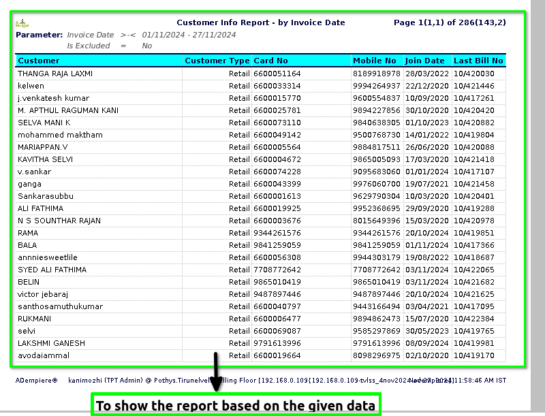Select customer RUKMANI
The width and height of the screenshot is (545, 416).
(x=35, y=319)
